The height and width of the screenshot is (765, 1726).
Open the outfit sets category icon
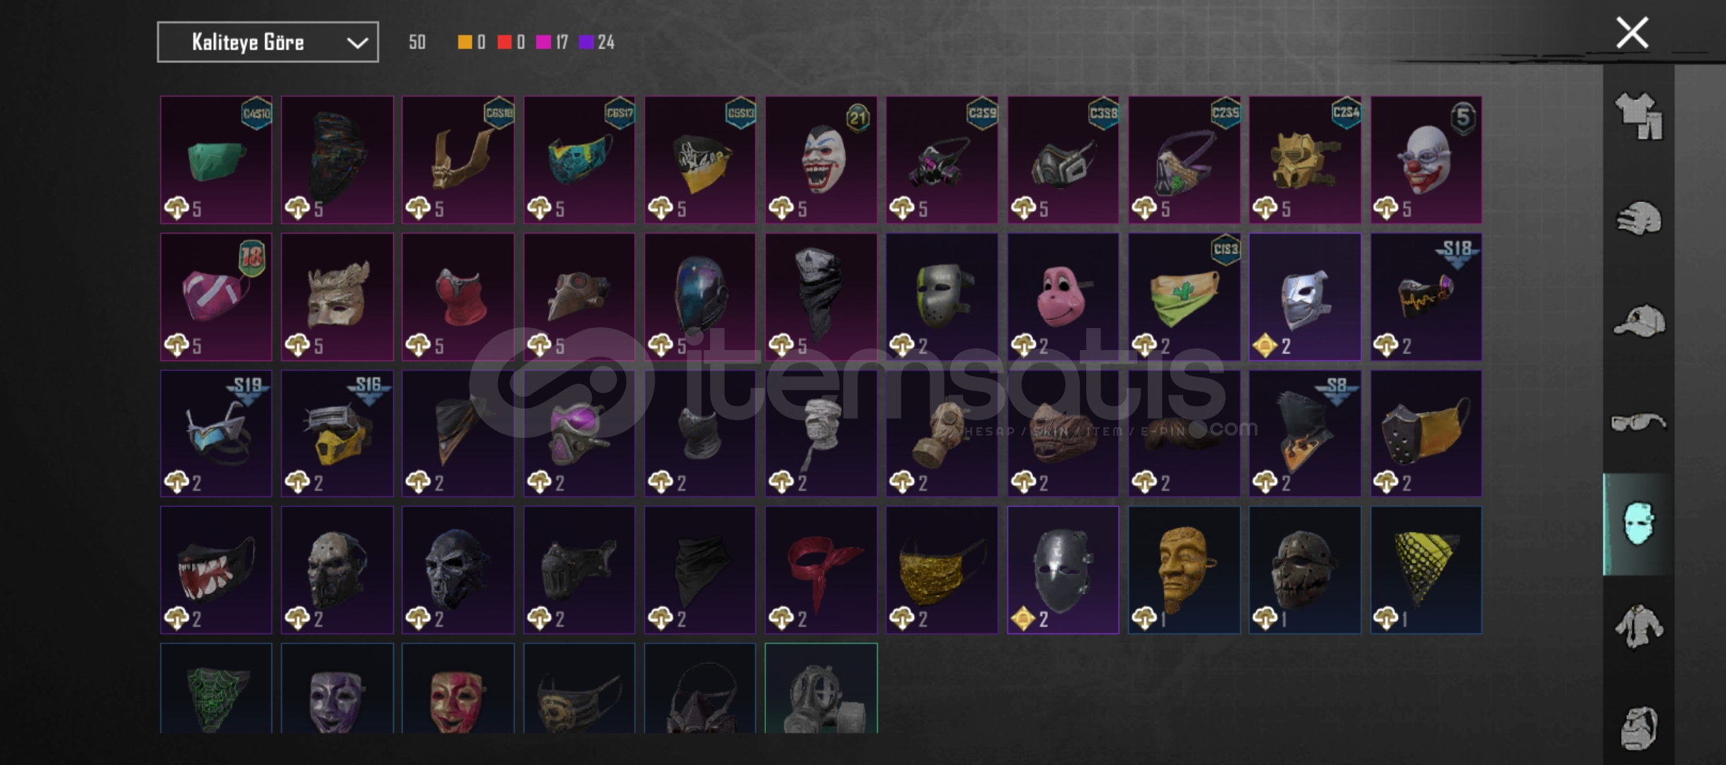click(1639, 115)
